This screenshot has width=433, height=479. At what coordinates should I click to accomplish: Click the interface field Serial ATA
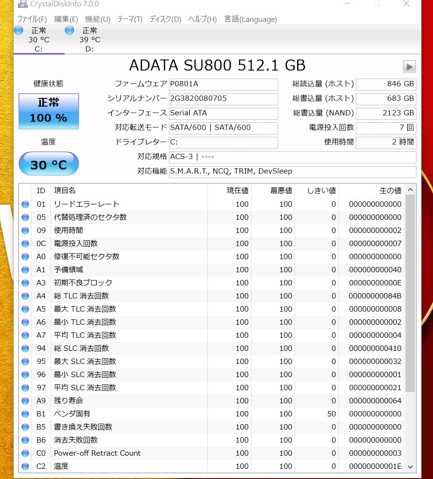point(223,114)
